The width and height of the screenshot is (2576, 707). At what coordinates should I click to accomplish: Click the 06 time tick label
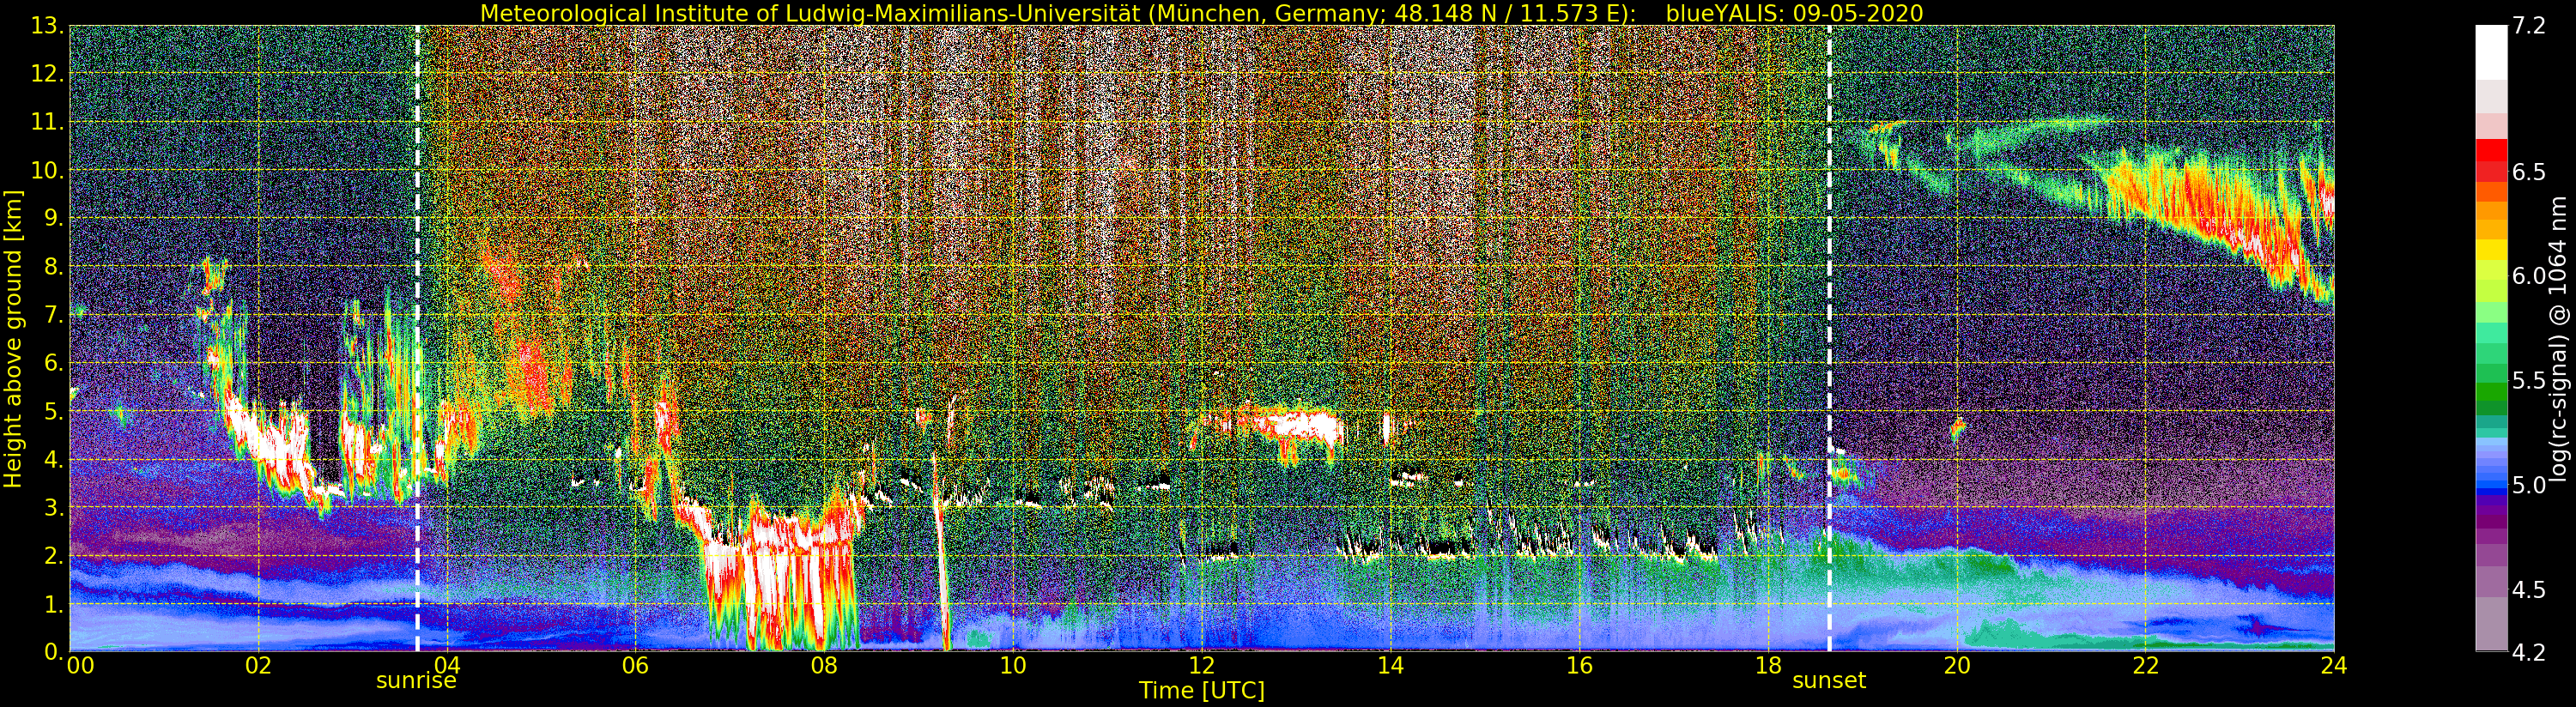(x=635, y=666)
